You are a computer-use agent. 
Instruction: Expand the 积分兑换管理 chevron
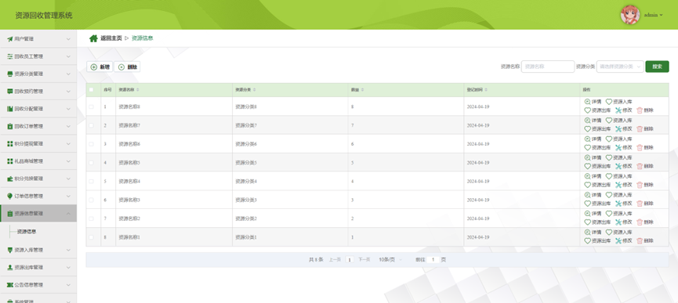pyautogui.click(x=68, y=179)
